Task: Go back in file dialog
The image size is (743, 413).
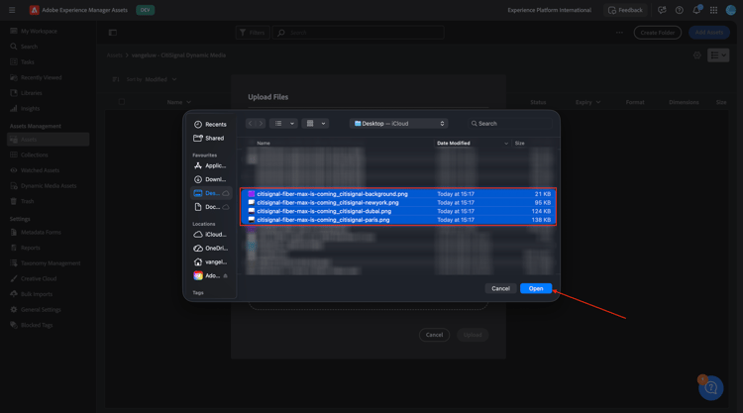Action: pyautogui.click(x=251, y=124)
